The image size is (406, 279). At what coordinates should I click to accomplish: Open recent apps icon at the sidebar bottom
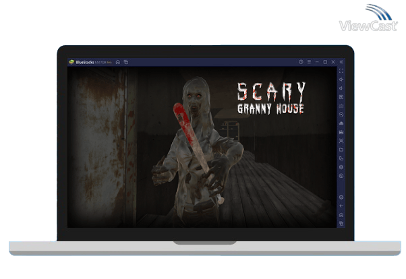pyautogui.click(x=341, y=223)
